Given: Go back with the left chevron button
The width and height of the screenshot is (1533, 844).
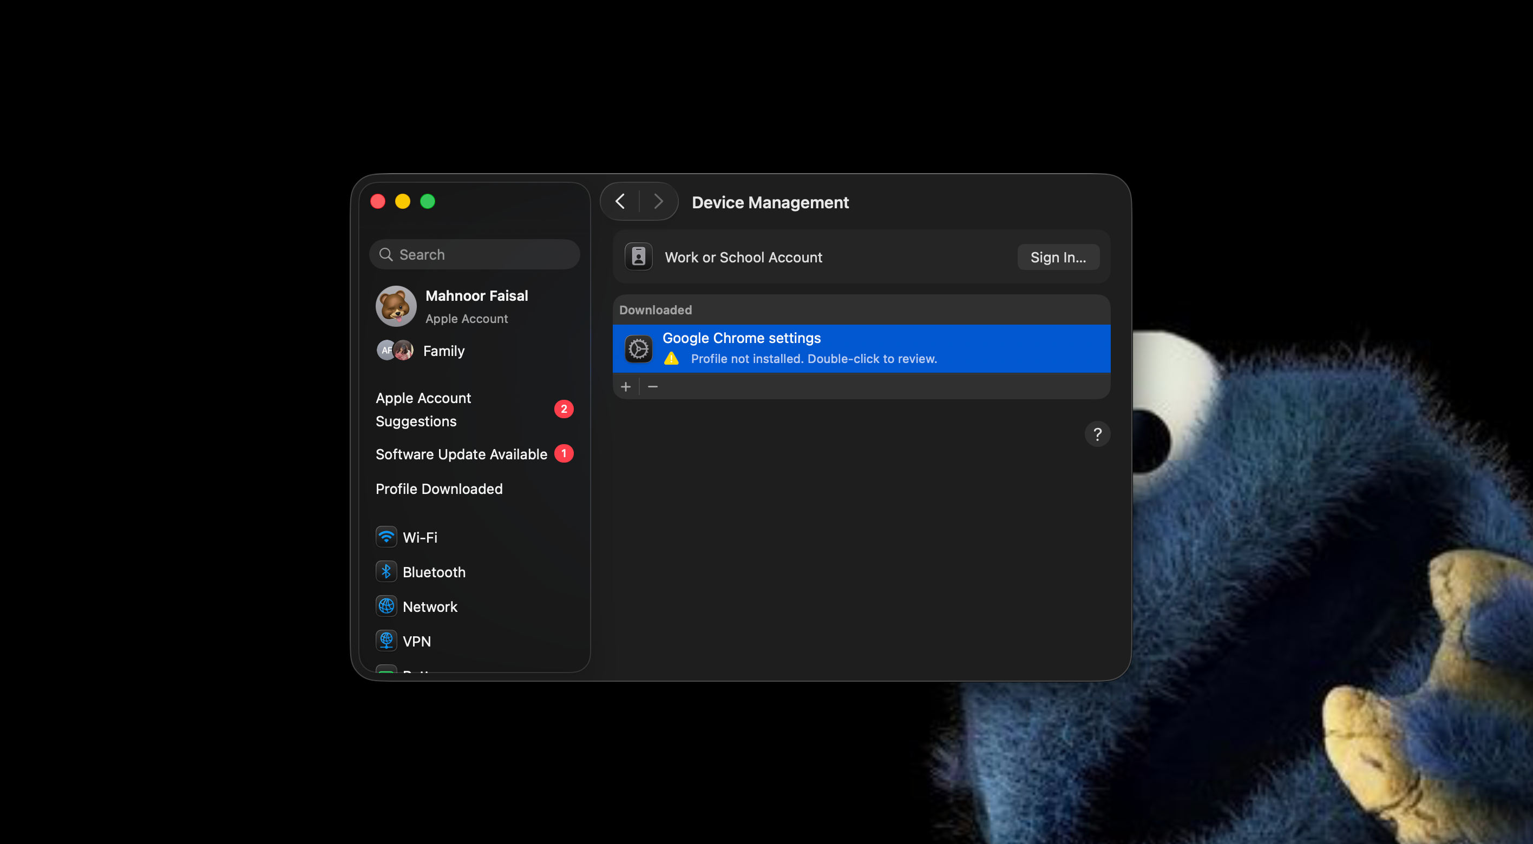Looking at the screenshot, I should click(x=620, y=202).
